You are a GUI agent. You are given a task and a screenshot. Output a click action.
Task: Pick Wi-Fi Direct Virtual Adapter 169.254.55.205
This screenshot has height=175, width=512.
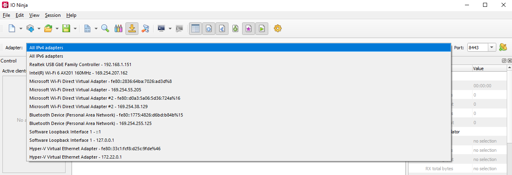pyautogui.click(x=239, y=90)
